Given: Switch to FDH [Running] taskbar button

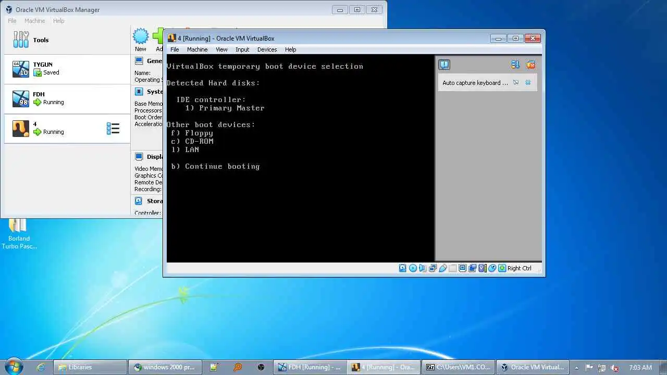Looking at the screenshot, I should coord(310,367).
